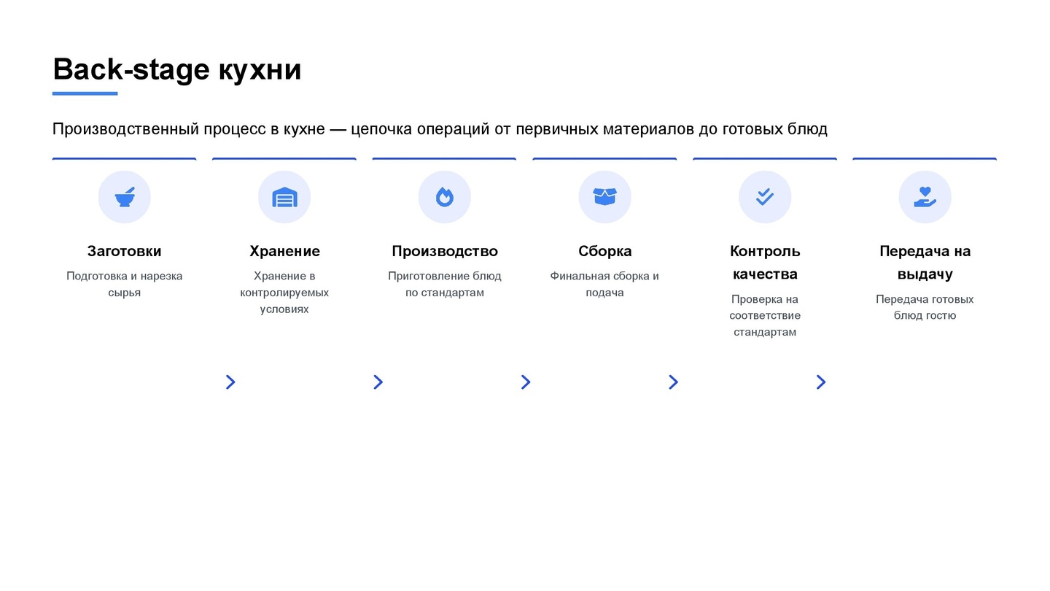Select the warehouse icon above Хранение
This screenshot has height=591, width=1050.
(284, 197)
